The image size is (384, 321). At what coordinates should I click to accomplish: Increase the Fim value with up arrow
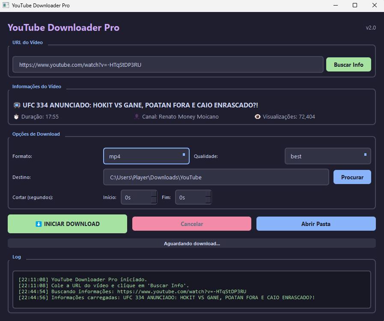coord(208,194)
